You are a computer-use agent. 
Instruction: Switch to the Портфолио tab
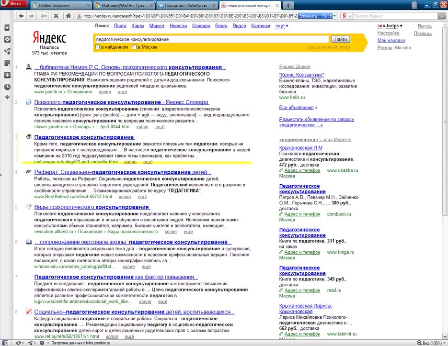click(x=187, y=5)
